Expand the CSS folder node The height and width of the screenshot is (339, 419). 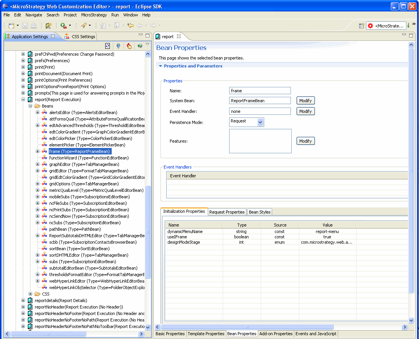30,294
